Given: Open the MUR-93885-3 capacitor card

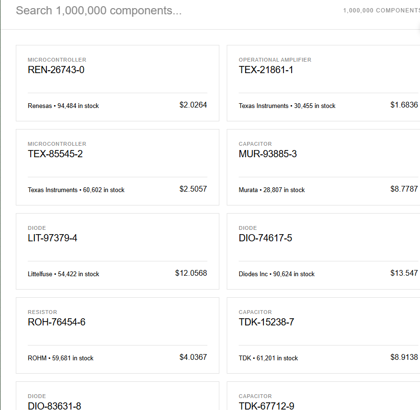Looking at the screenshot, I should [x=323, y=167].
